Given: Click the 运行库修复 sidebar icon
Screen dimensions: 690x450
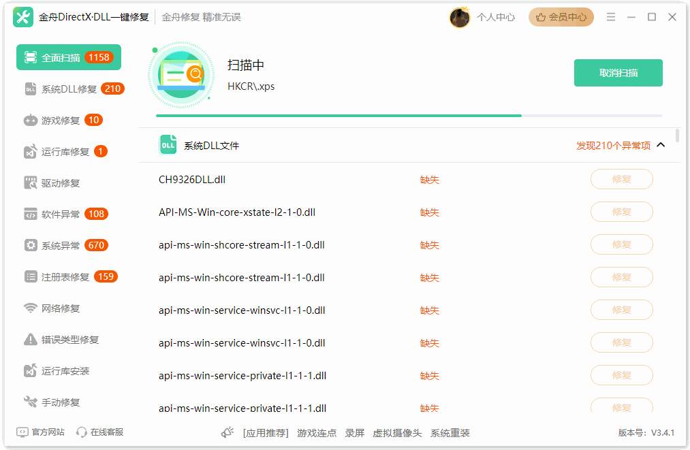Looking at the screenshot, I should point(31,151).
